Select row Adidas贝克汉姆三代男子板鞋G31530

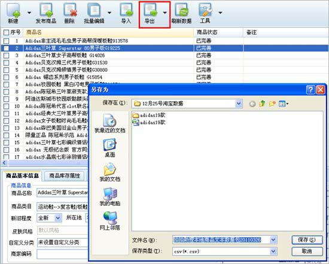click(164, 63)
